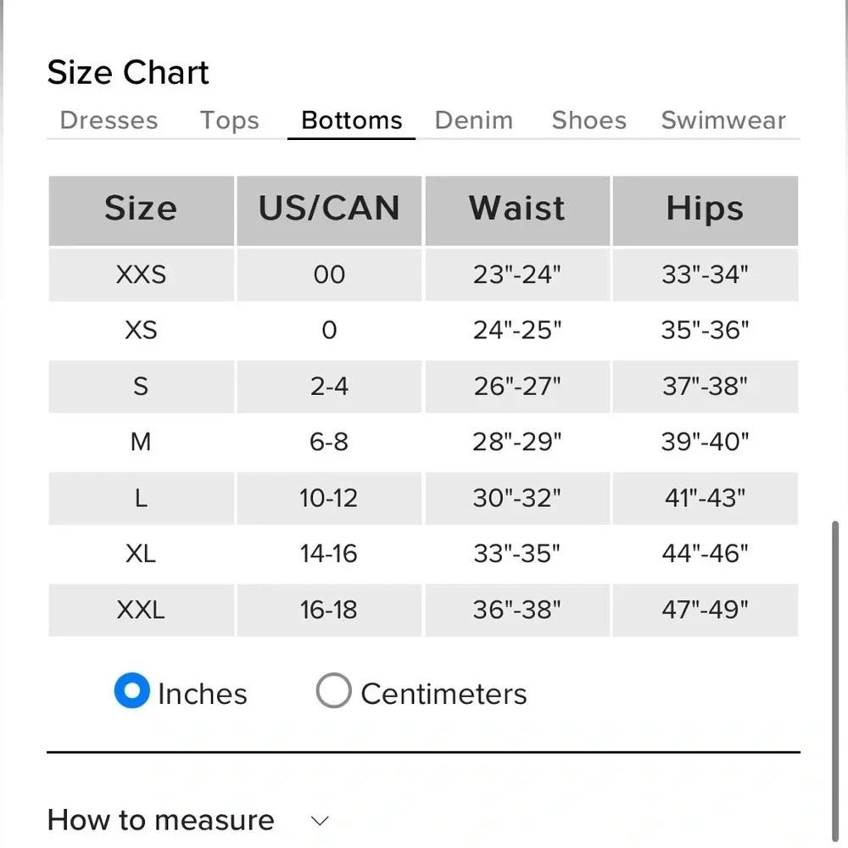Select the Bottoms tab

(x=352, y=120)
